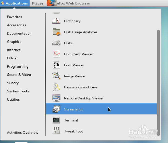Open the System Tools category
Viewport: 168px width, 143px height.
tap(18, 91)
